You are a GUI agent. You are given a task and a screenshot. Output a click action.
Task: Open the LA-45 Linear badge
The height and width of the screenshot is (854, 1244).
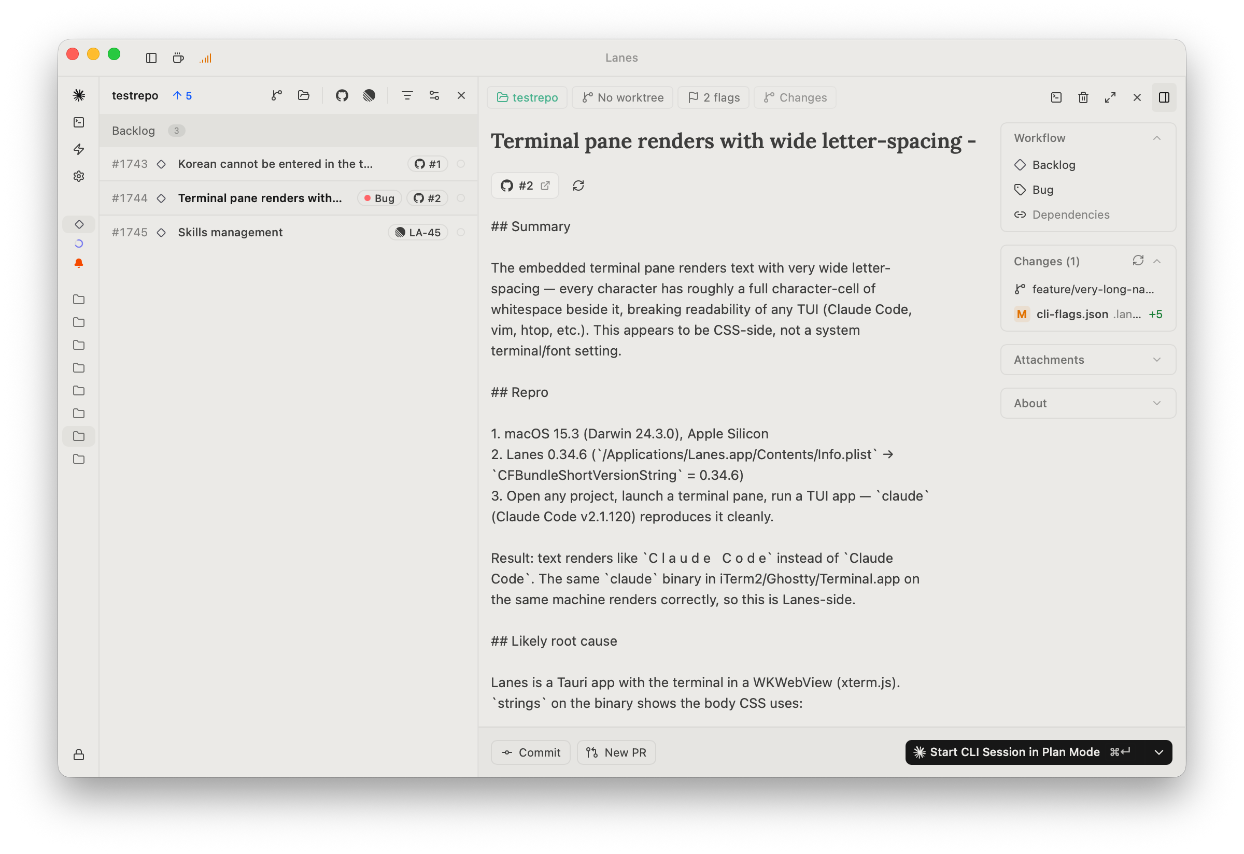tap(418, 232)
